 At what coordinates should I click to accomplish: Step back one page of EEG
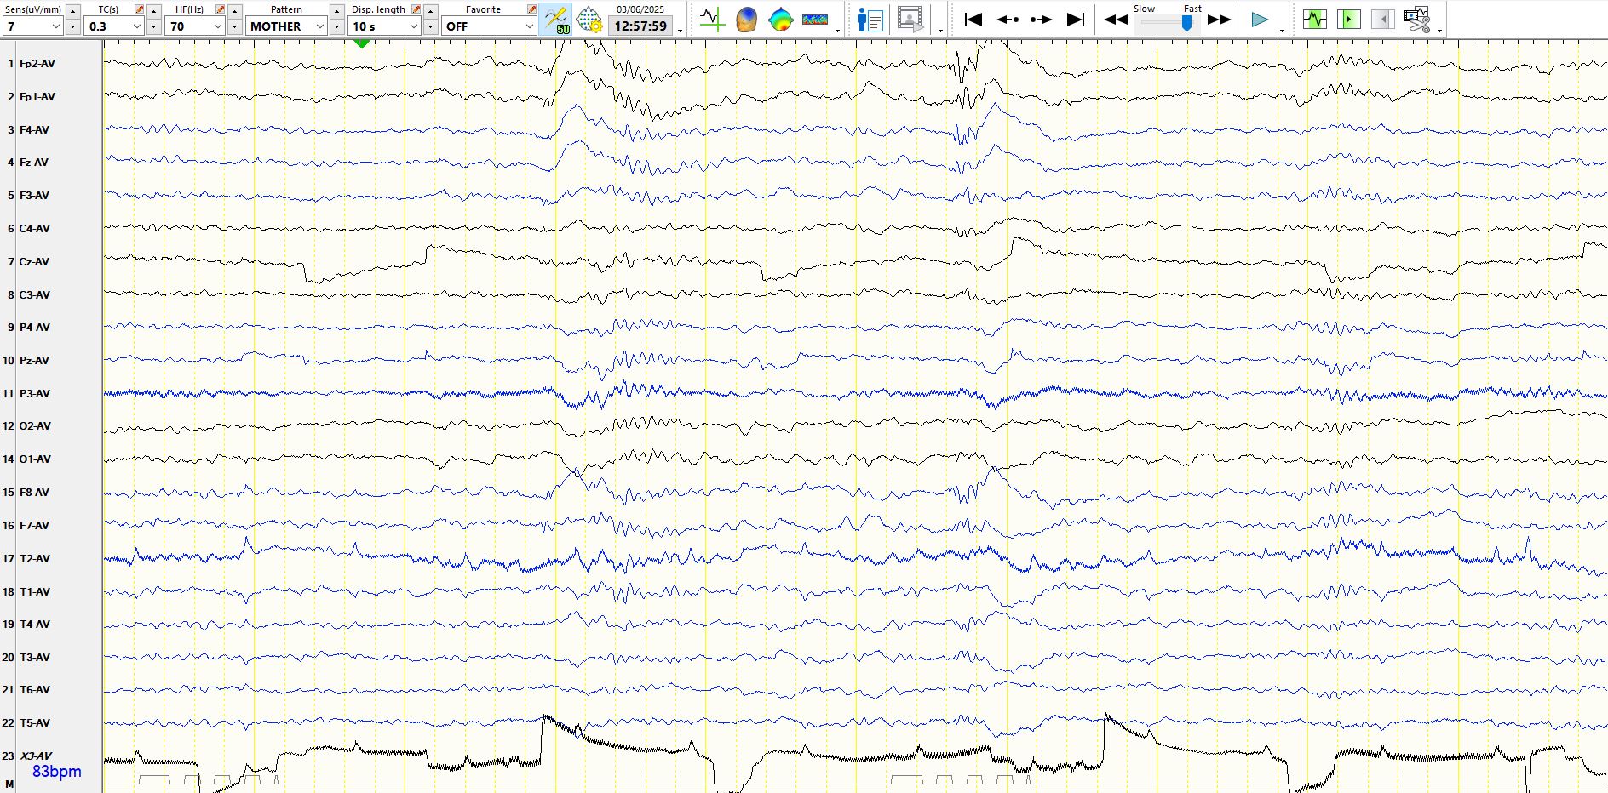click(x=1008, y=20)
